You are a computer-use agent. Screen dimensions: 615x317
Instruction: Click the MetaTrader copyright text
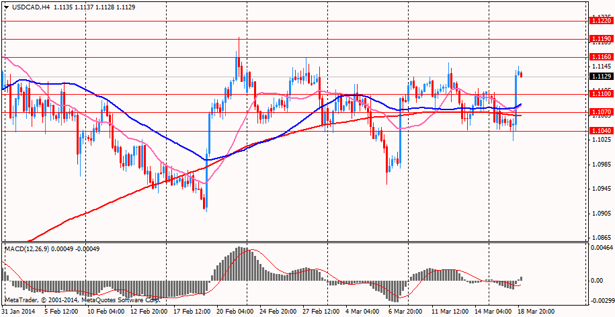tap(81, 300)
